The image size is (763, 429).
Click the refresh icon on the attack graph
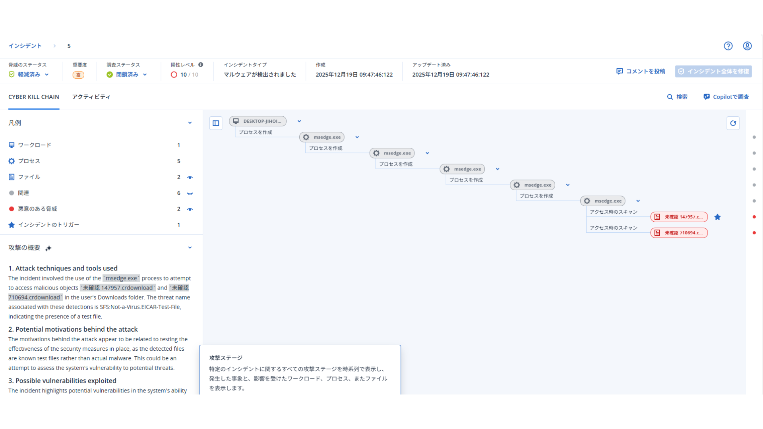point(733,123)
